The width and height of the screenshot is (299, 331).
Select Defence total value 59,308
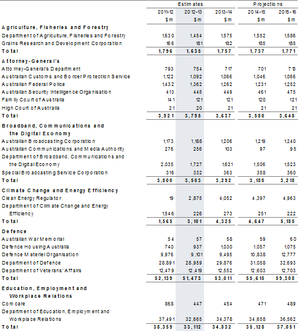tap(285, 278)
